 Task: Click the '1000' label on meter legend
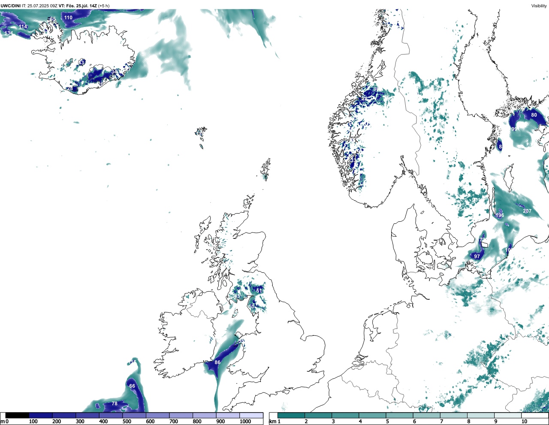click(x=245, y=422)
